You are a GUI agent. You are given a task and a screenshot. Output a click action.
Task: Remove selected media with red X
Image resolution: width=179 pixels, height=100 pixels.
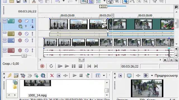[x=52, y=76]
